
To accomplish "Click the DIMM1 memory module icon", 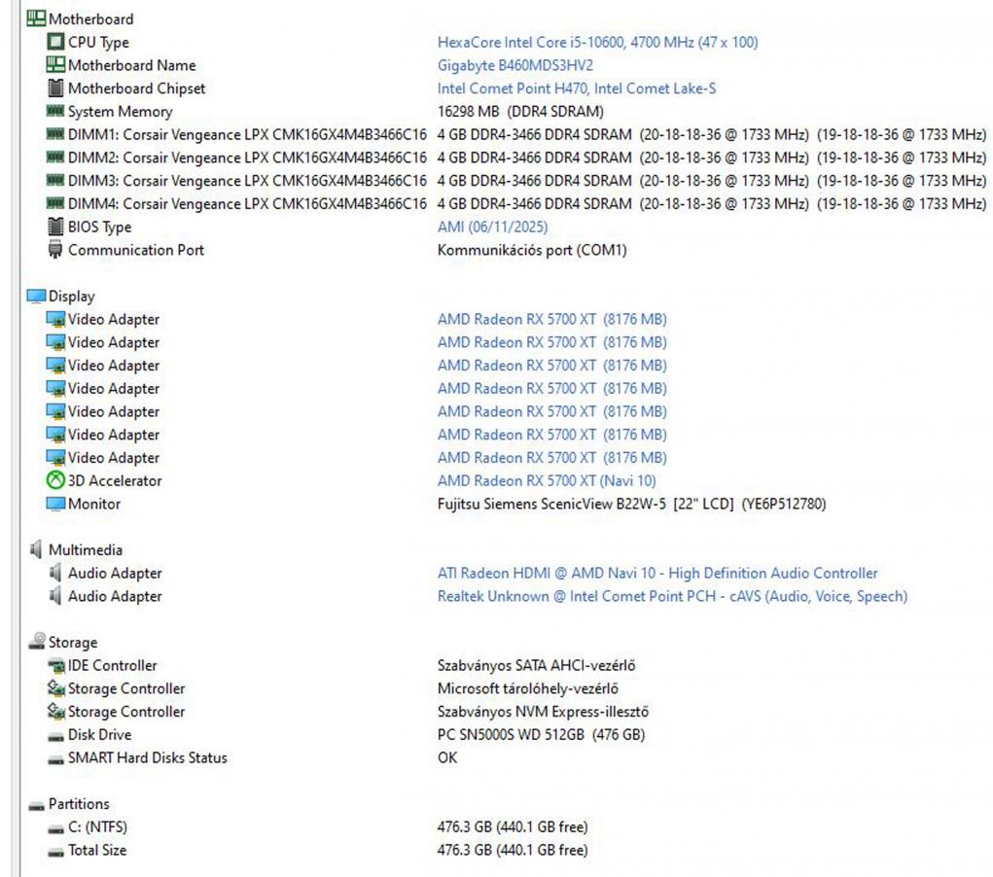I will pos(55,134).
